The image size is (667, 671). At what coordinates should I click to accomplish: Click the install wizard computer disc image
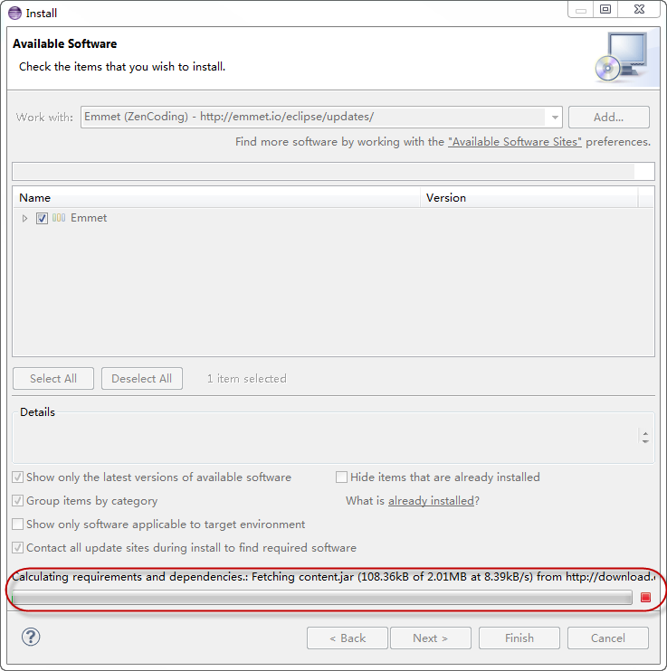tap(622, 57)
